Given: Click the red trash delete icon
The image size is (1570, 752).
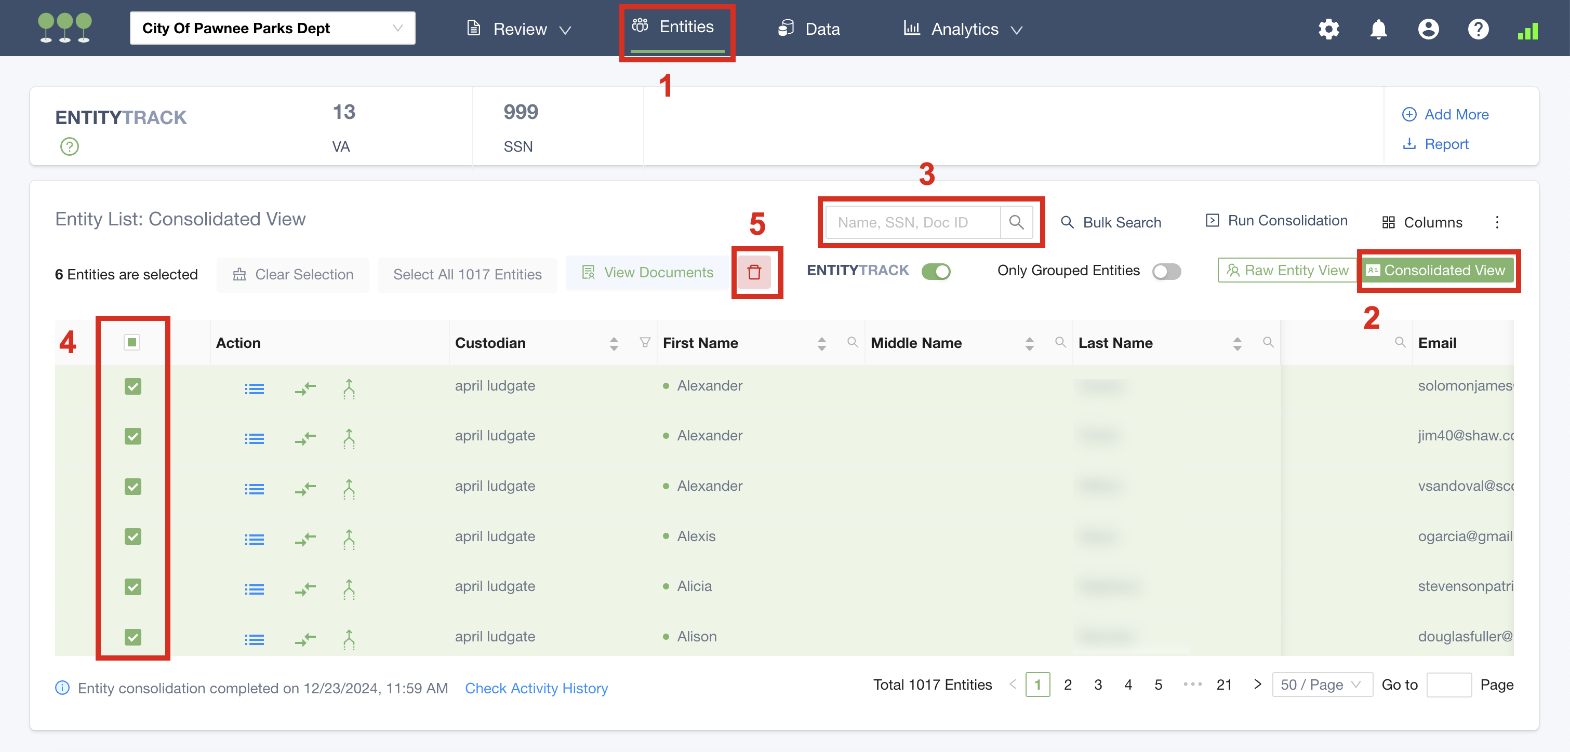Looking at the screenshot, I should coord(754,272).
